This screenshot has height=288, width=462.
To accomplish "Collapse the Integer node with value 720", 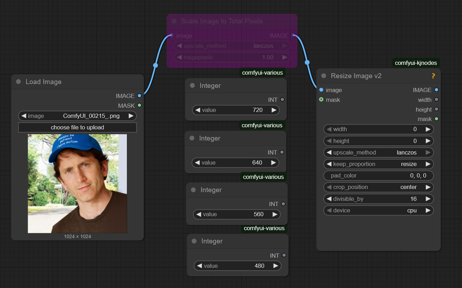I will (192, 85).
